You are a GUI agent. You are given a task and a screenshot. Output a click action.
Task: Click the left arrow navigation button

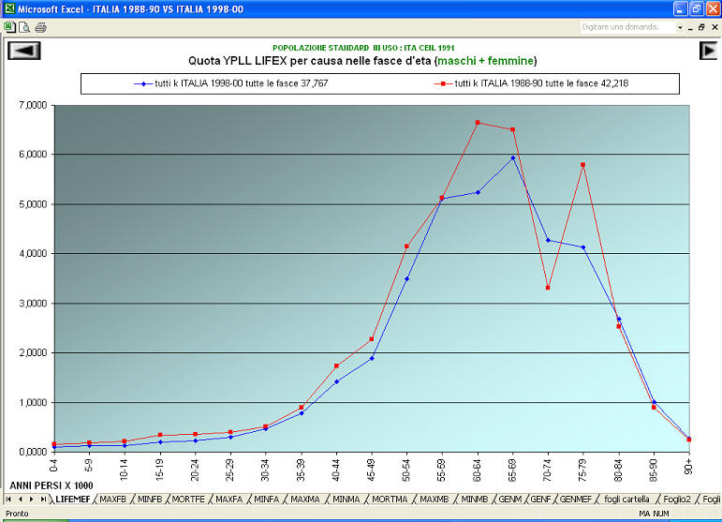pyautogui.click(x=24, y=51)
